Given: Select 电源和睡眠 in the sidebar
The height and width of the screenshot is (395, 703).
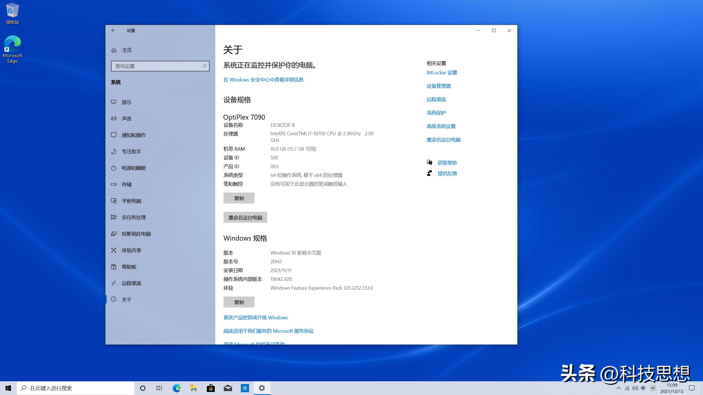Looking at the screenshot, I should coord(134,168).
